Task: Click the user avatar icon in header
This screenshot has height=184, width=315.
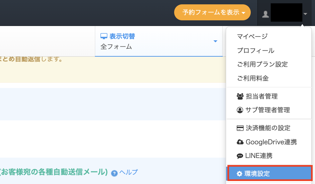Action: [x=265, y=14]
